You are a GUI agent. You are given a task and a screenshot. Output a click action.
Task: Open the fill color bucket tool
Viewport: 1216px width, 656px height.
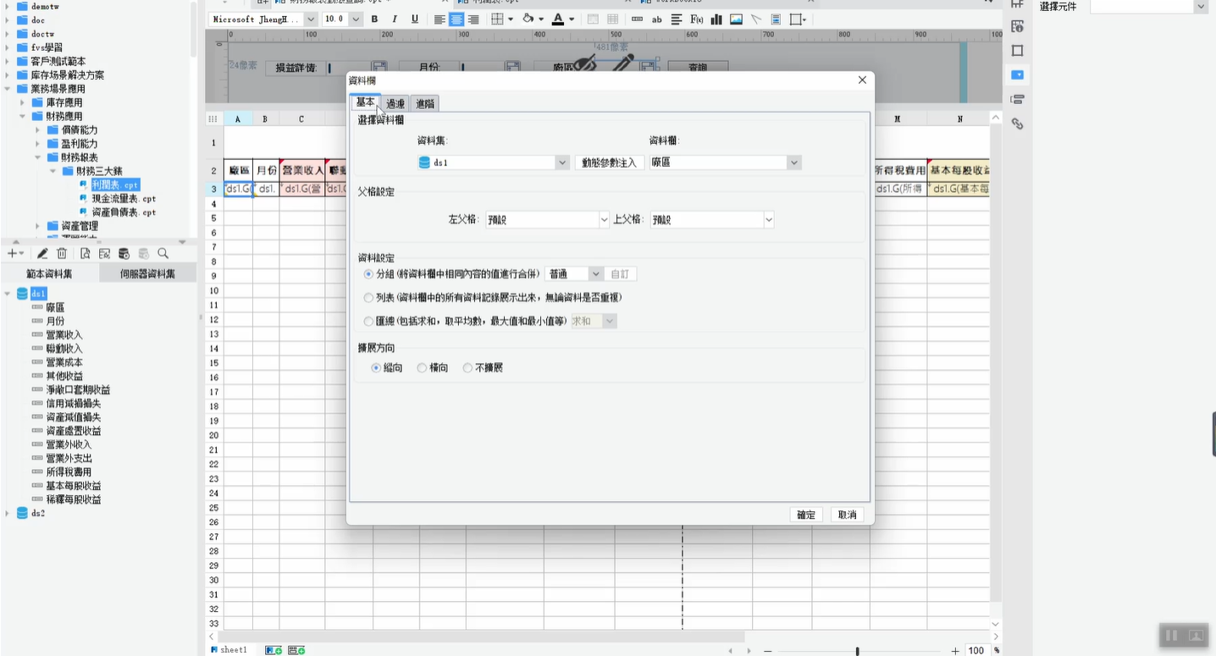click(528, 19)
